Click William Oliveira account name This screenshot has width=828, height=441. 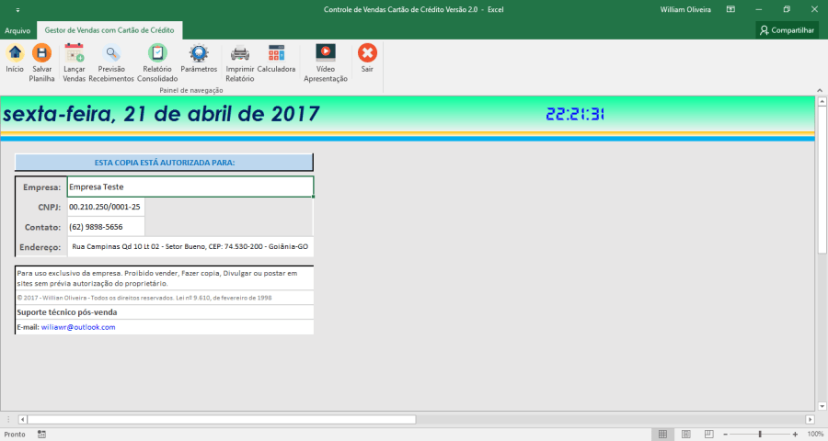(x=685, y=9)
